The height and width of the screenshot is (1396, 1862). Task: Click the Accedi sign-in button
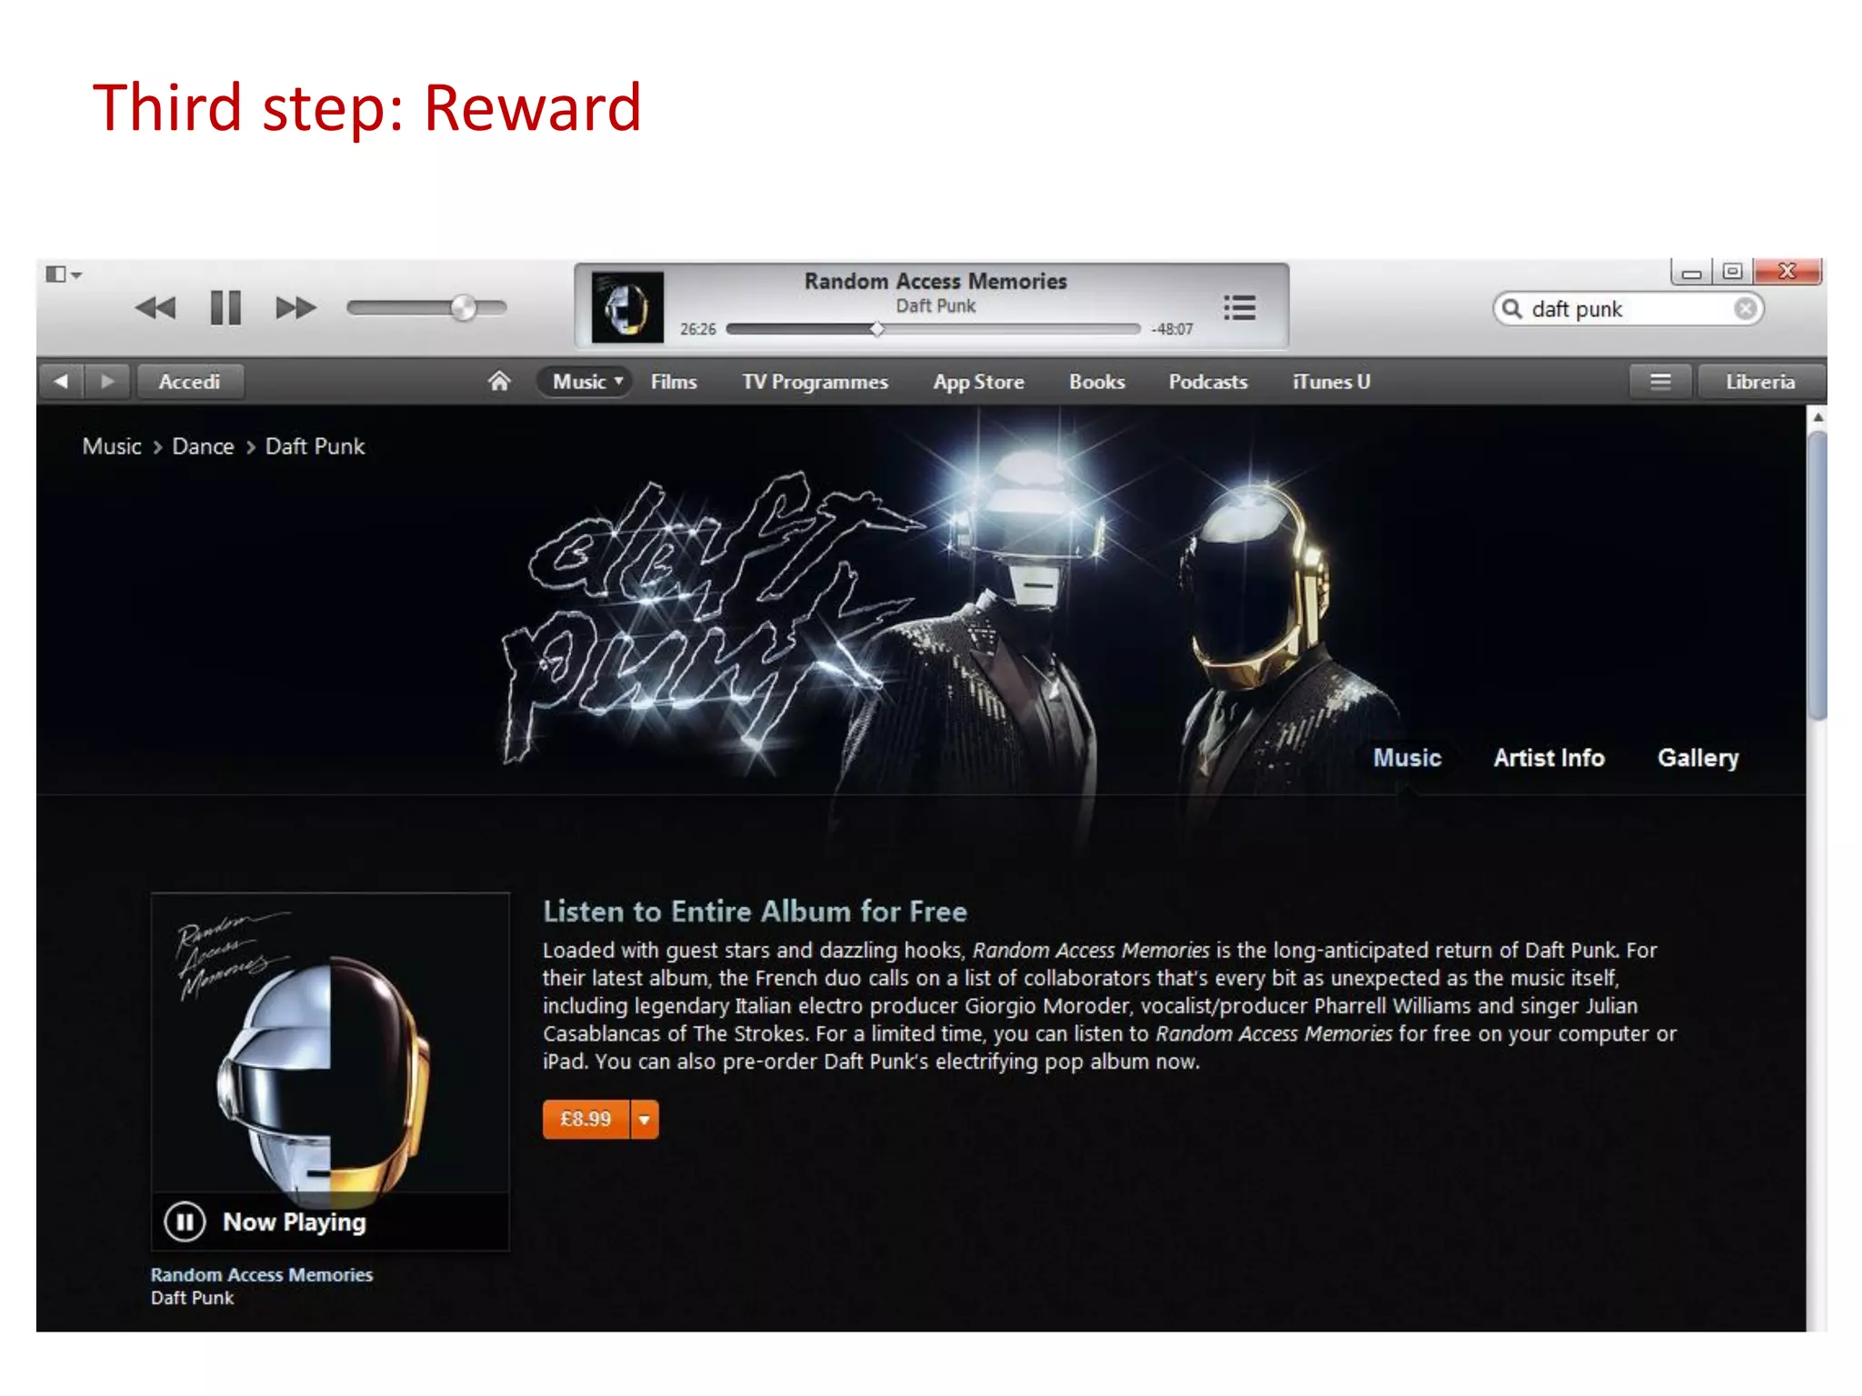(189, 382)
